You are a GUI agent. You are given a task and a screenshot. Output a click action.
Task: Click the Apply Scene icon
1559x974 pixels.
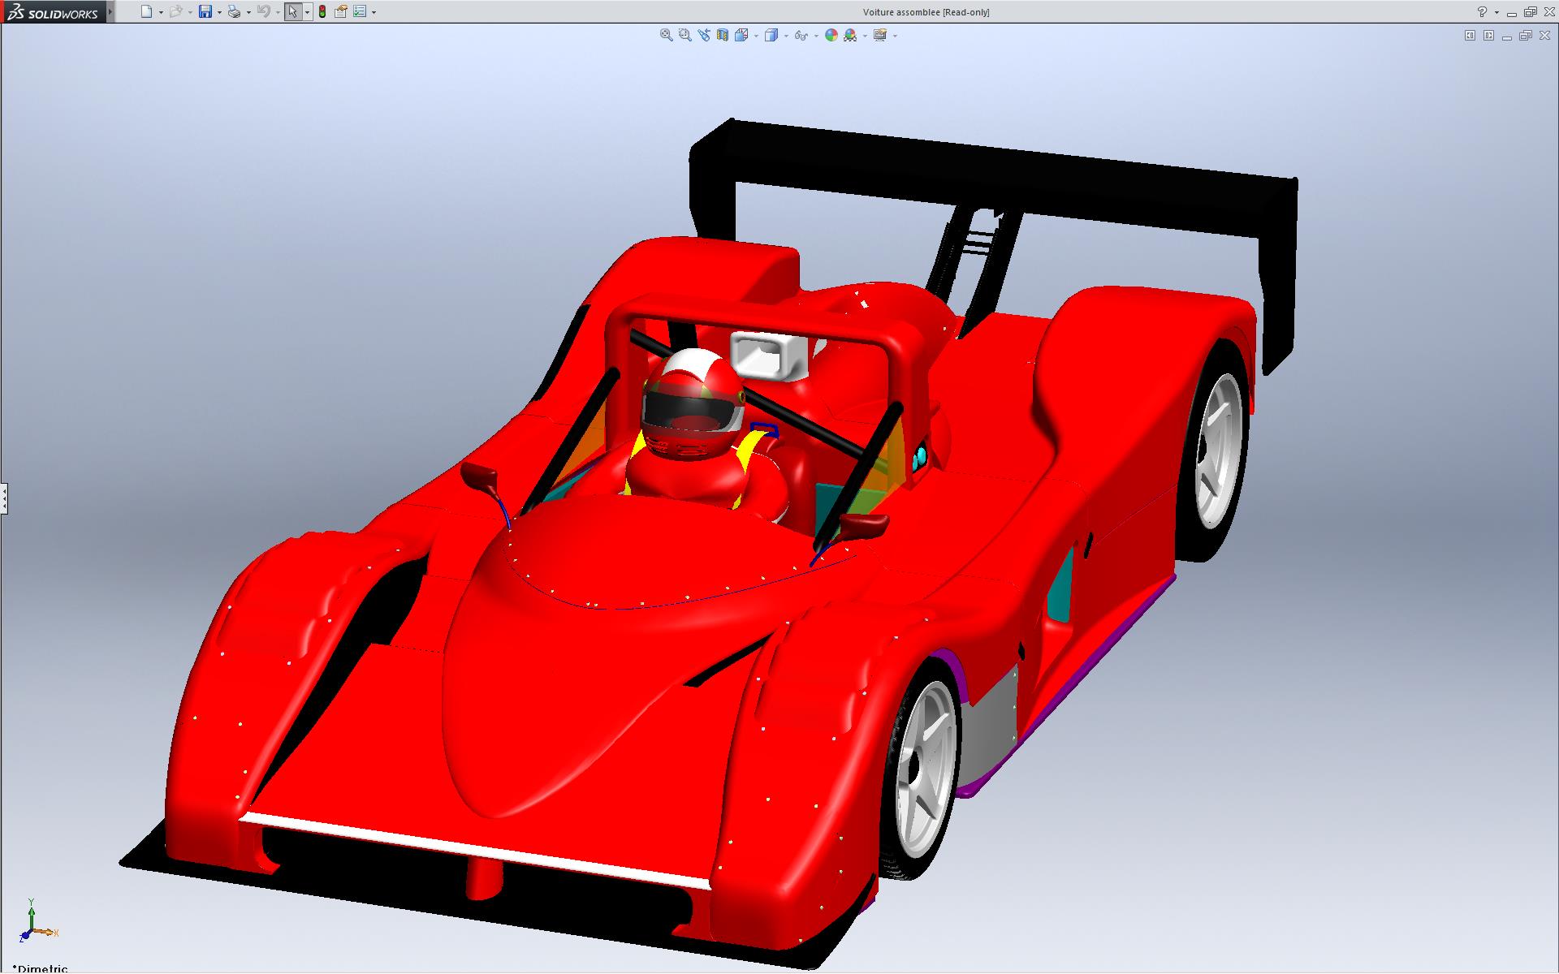pyautogui.click(x=850, y=35)
